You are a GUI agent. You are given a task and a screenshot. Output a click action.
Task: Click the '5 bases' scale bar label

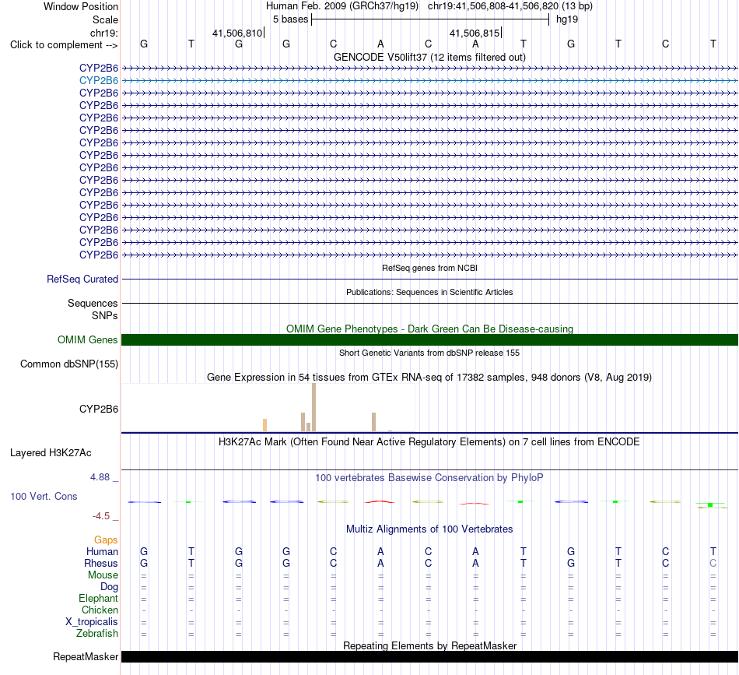point(290,19)
